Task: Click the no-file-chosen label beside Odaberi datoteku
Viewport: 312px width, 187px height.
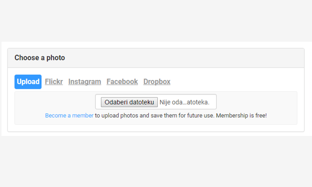Action: (184, 102)
